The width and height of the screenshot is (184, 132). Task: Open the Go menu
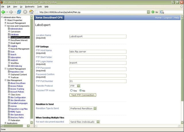21,7
